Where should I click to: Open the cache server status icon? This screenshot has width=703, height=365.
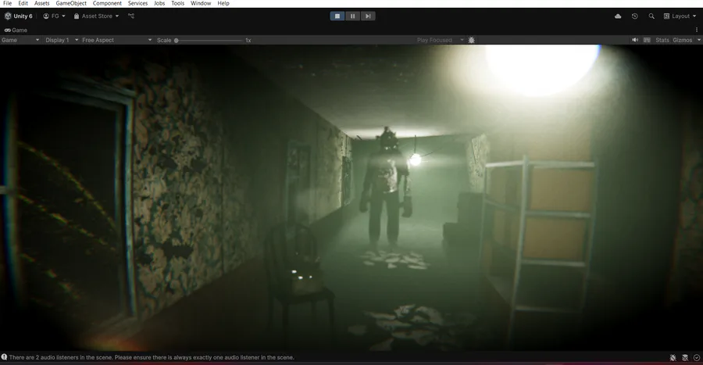(x=685, y=357)
